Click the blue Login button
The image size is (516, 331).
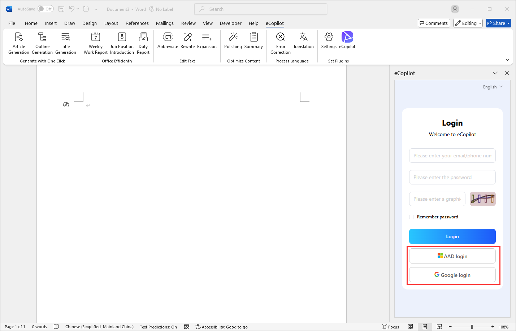tap(452, 236)
